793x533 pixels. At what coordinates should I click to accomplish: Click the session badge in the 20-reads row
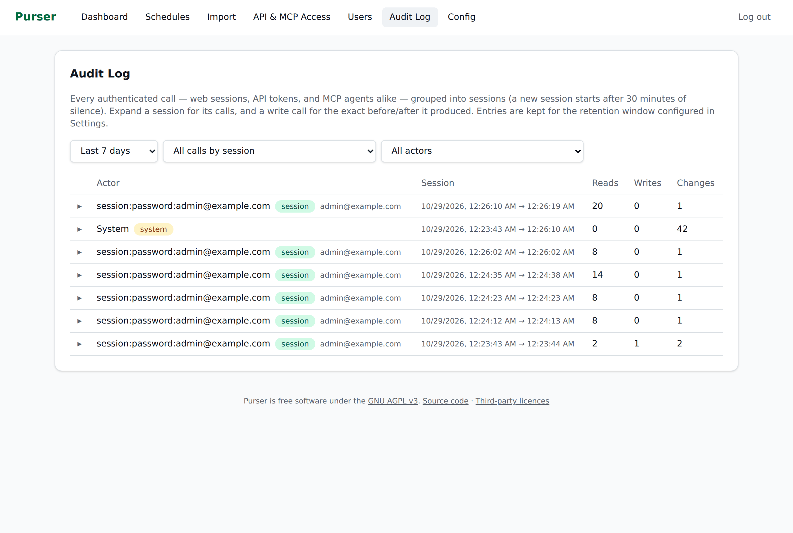pos(295,206)
